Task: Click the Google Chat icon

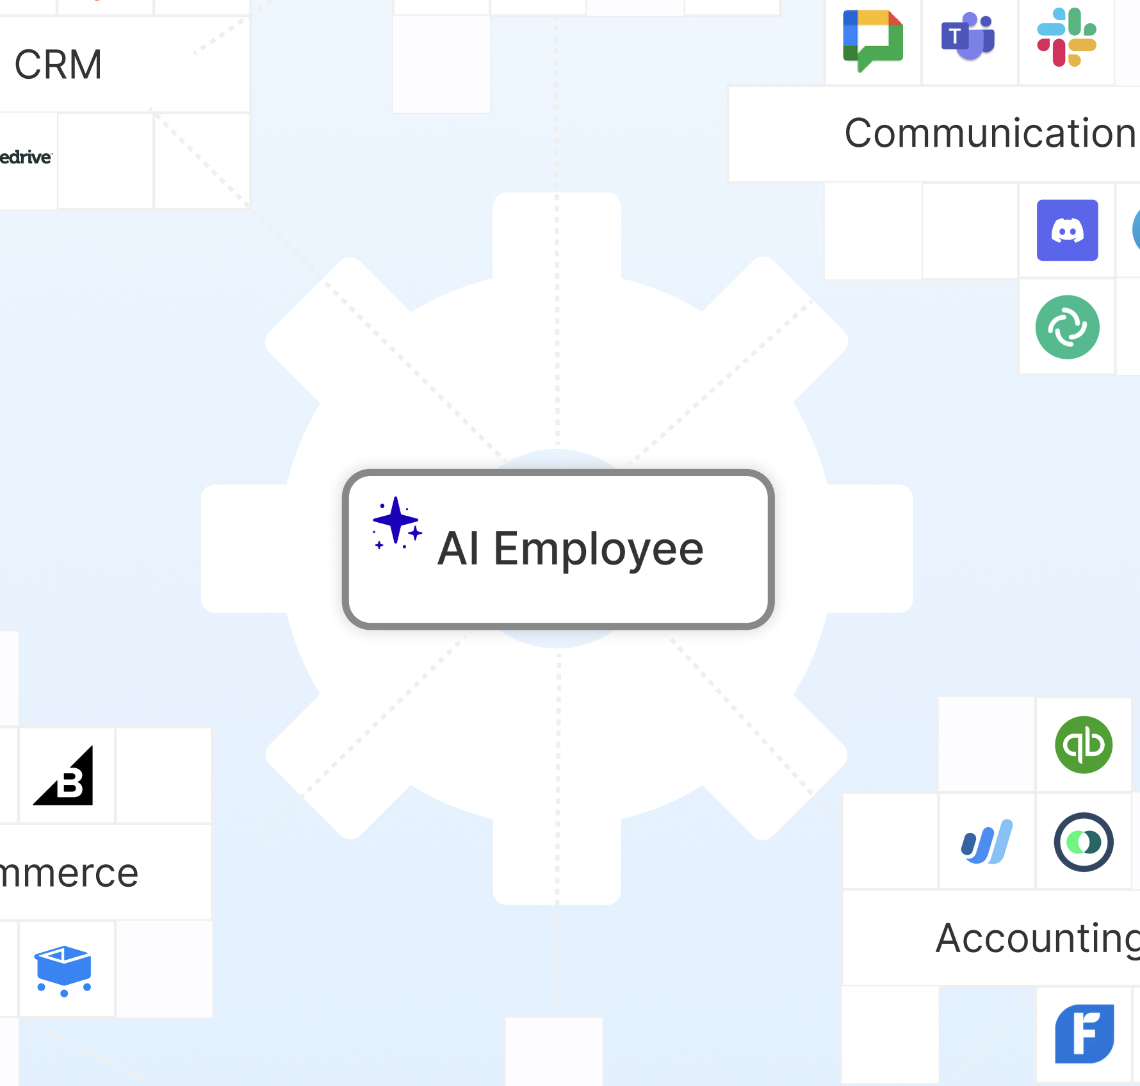Action: [x=873, y=40]
